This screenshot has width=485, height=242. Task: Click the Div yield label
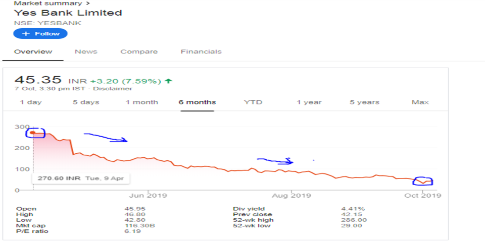click(249, 209)
